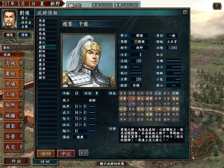Viewport: 224px width, 168px height.
Task: Select the 火矢 skill icon
Action: [131, 99]
